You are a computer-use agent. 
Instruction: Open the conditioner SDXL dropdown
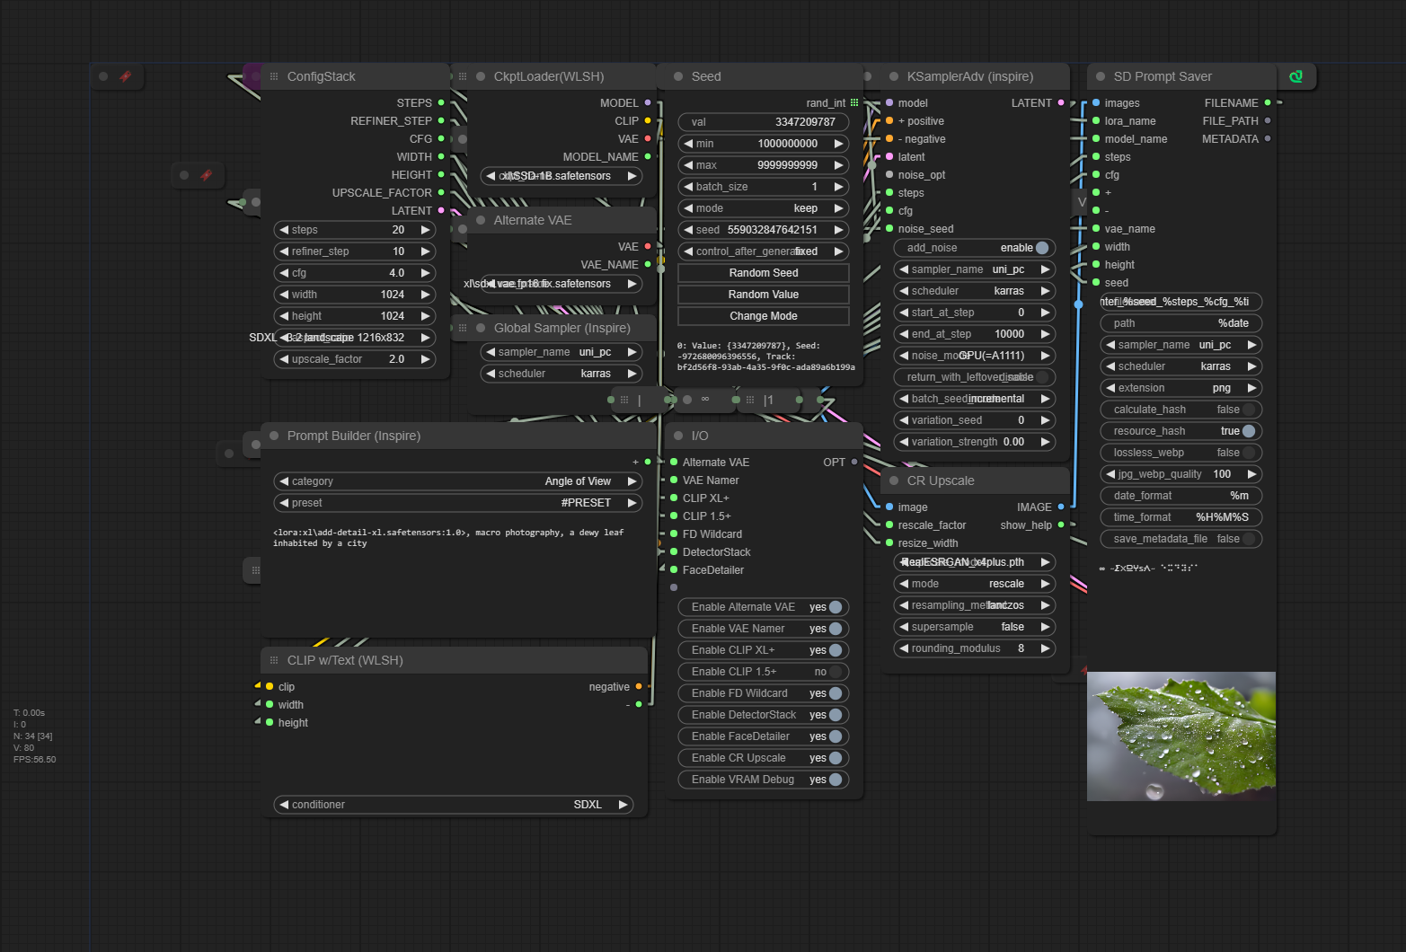(453, 805)
